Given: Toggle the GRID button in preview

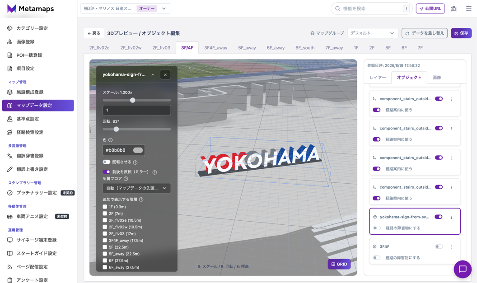Looking at the screenshot, I should (x=339, y=264).
